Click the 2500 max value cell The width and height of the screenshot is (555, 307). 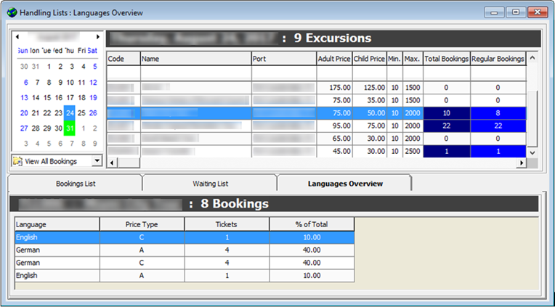pyautogui.click(x=413, y=151)
